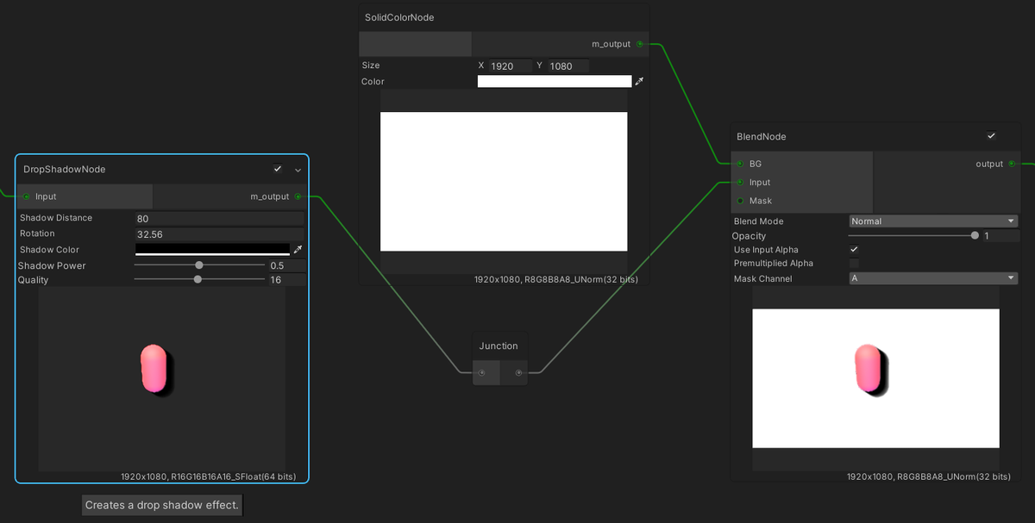The height and width of the screenshot is (523, 1035).
Task: Open the white Color swatch in SolidColorNode
Action: click(555, 82)
